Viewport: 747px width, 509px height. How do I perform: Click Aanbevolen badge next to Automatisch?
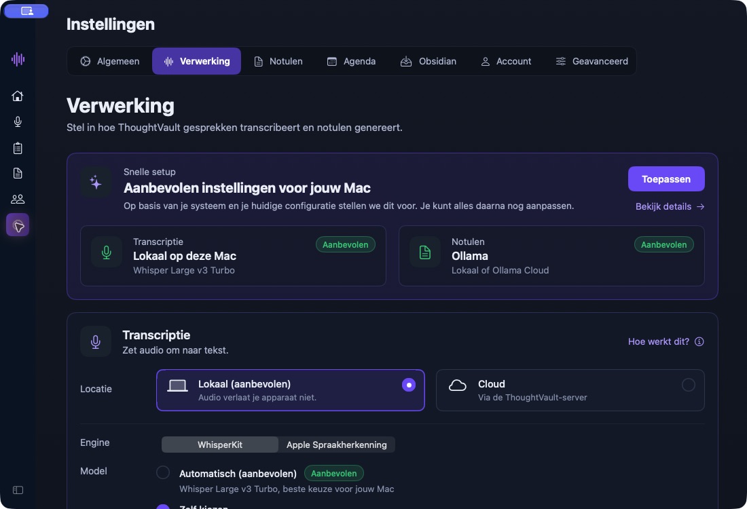(334, 473)
